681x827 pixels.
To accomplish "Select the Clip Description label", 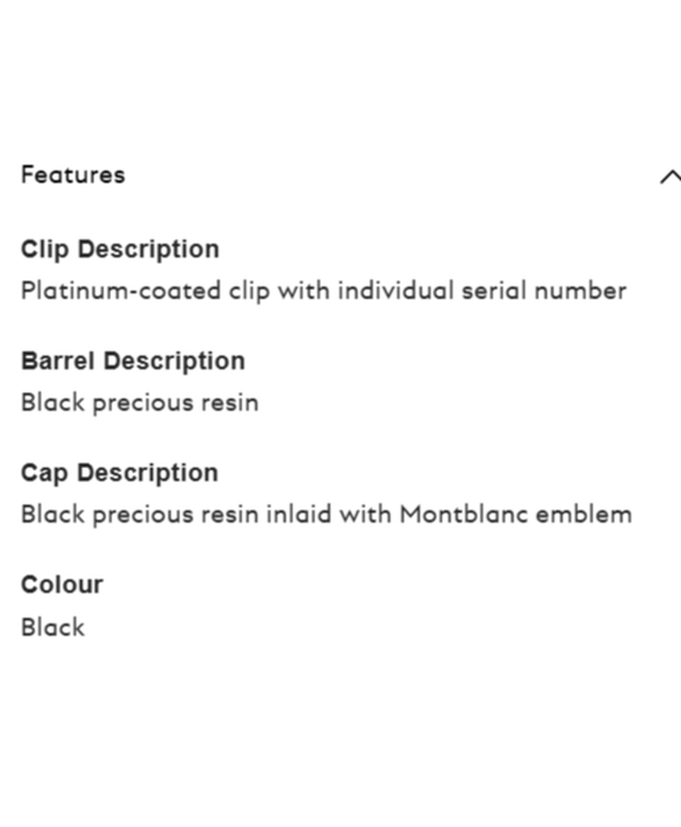I will [120, 249].
